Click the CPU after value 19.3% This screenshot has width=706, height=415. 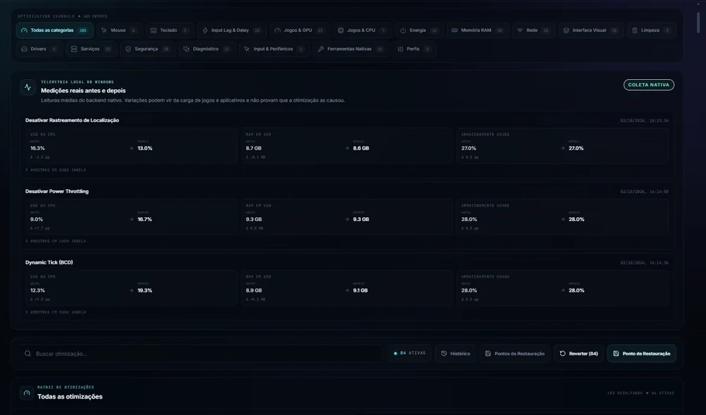145,290
